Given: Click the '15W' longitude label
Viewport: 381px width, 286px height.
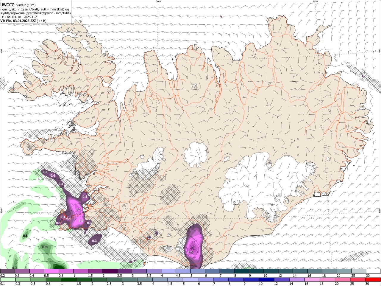Looking at the screenshot, I should pyautogui.click(x=315, y=1).
